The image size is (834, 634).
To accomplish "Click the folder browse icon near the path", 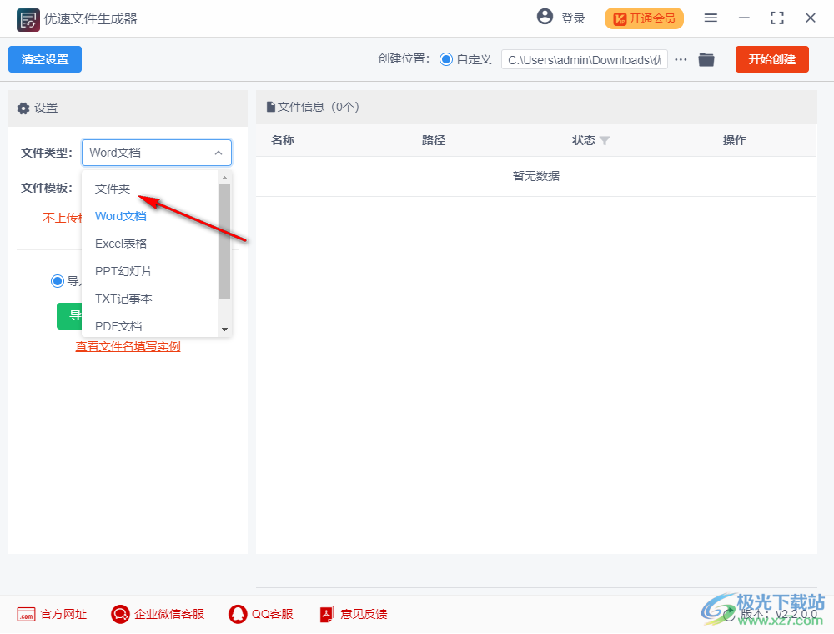I will (x=706, y=59).
